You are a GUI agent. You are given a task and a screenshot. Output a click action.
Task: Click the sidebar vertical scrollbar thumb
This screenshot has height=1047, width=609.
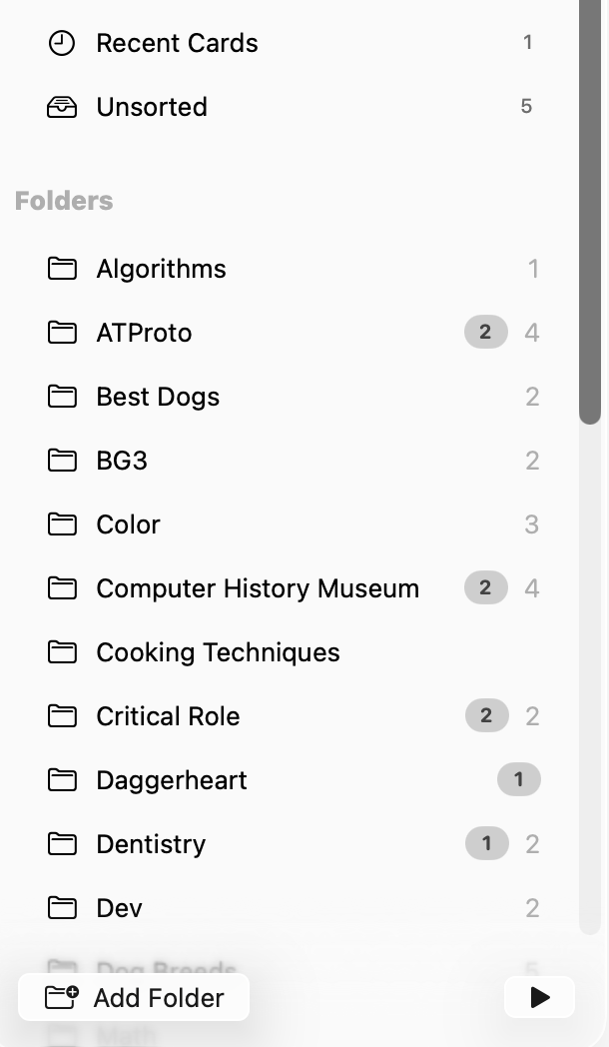pos(590,210)
